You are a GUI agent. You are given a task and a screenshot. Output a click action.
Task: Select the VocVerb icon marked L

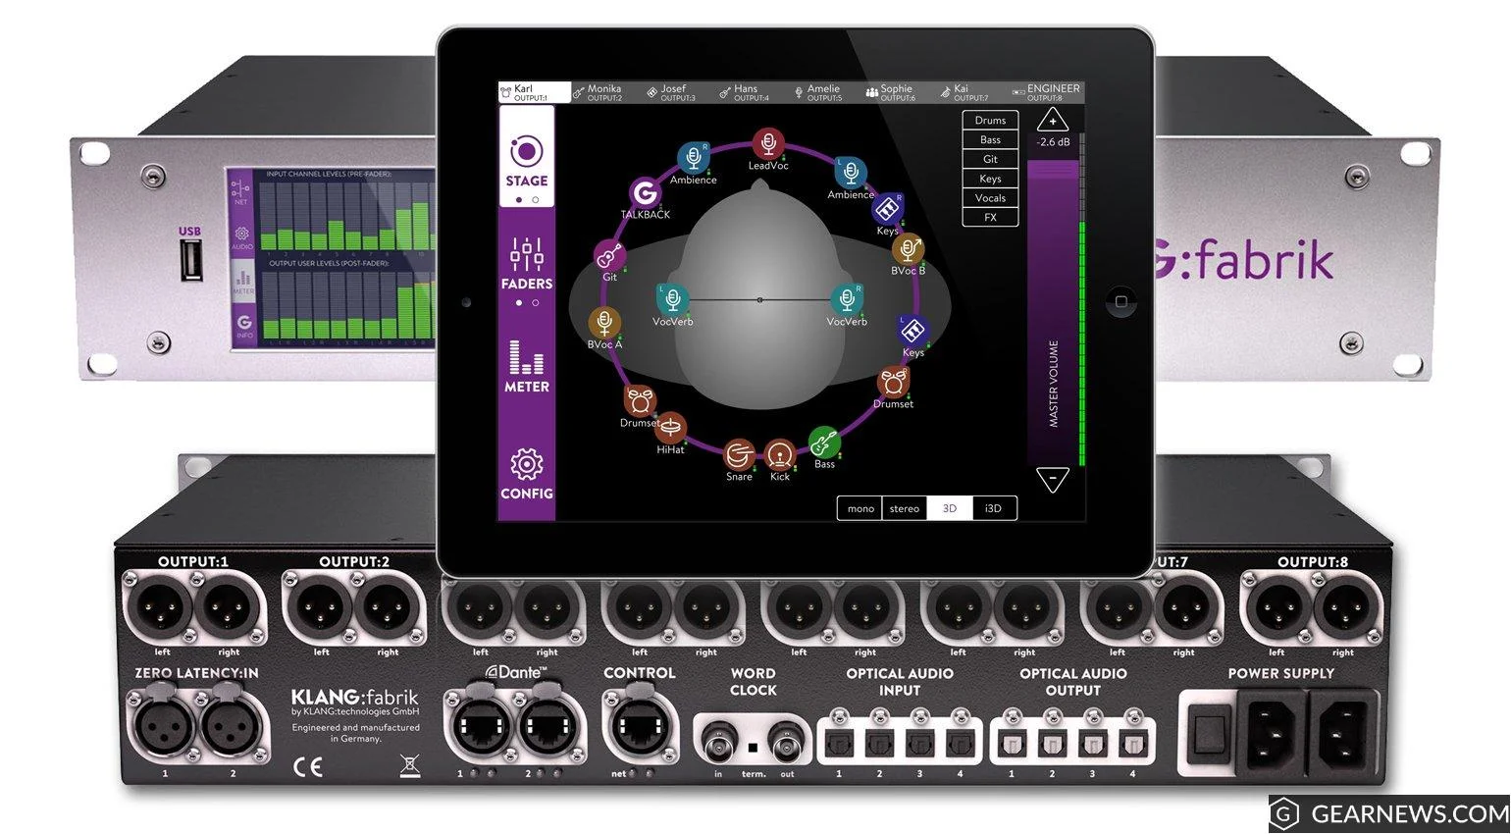click(x=672, y=299)
